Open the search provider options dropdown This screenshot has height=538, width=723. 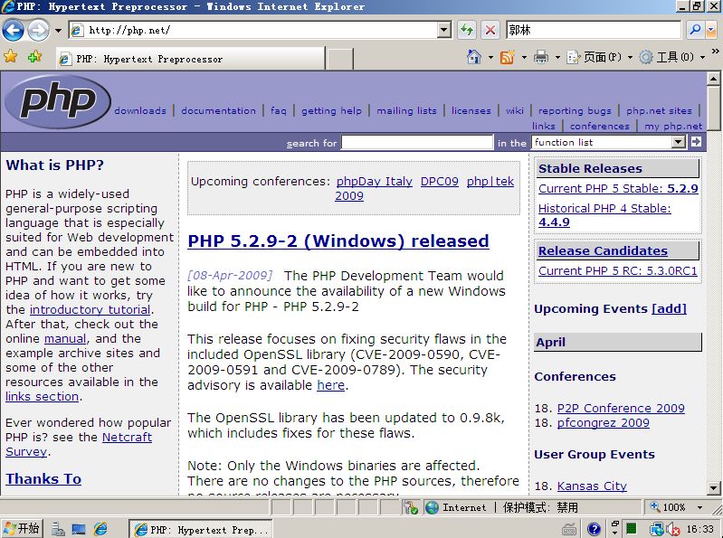click(711, 30)
